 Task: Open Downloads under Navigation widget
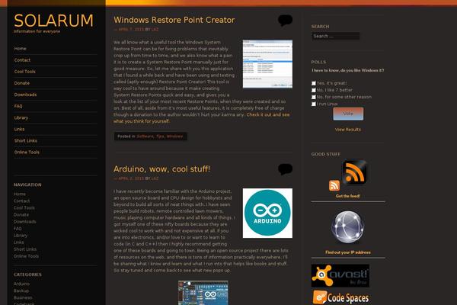pos(25,222)
